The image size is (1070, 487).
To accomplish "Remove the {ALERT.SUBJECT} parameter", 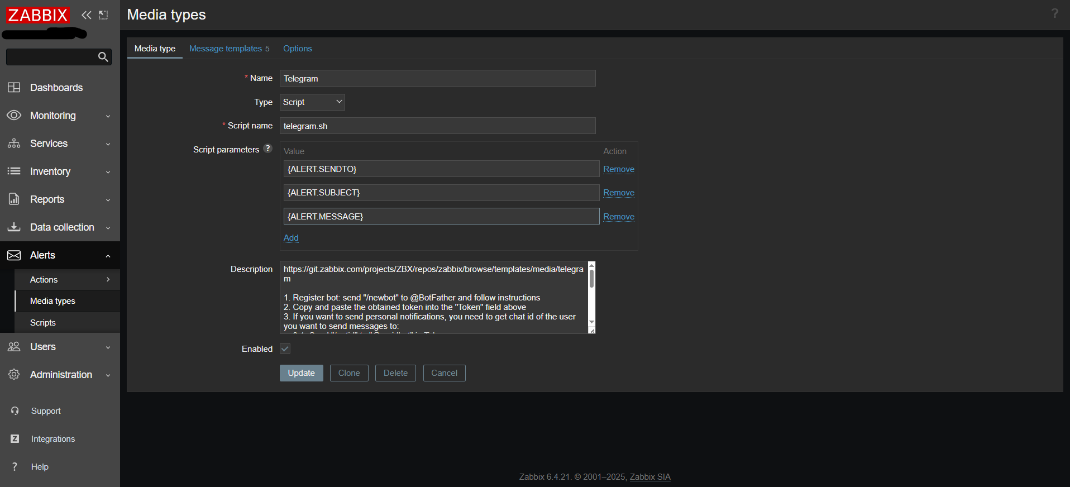I will coord(619,193).
